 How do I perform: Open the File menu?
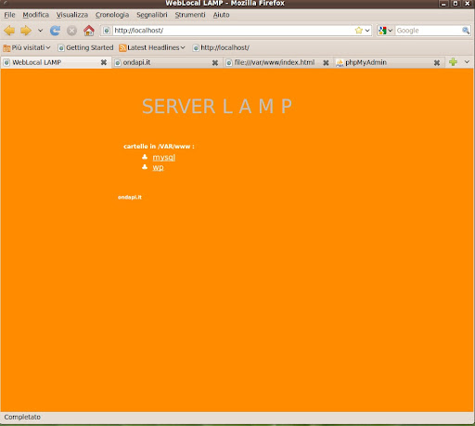pos(9,15)
